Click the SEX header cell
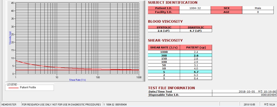277x107 pixels. coord(226,8)
